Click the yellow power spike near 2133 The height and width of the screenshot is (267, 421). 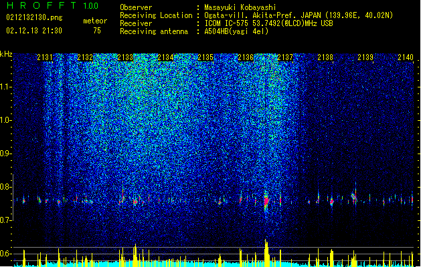click(135, 255)
